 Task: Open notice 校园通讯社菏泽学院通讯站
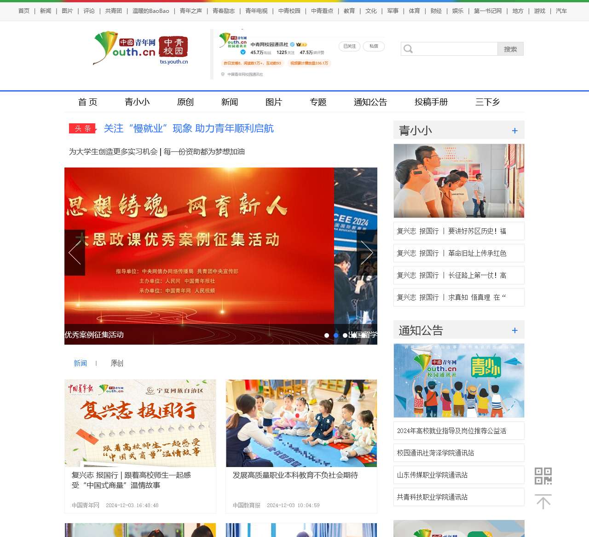(x=459, y=453)
